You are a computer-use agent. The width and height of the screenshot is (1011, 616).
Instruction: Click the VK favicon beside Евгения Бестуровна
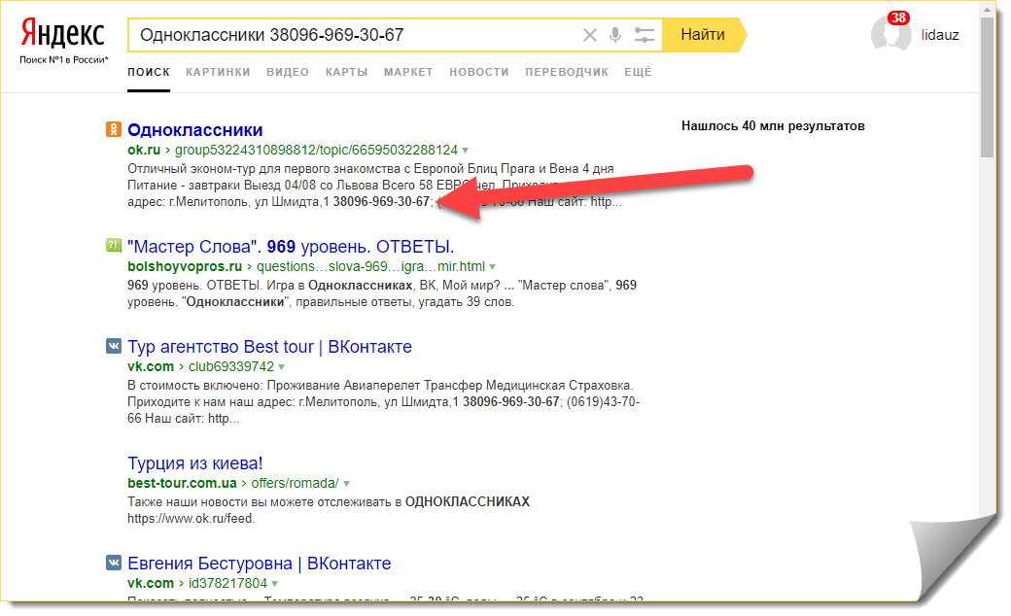[114, 563]
